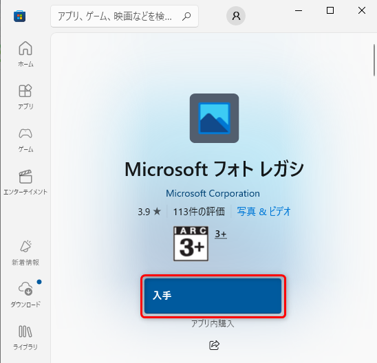The height and width of the screenshot is (363, 377).
Task: Click the 3.9 star rating
Action: tap(149, 212)
